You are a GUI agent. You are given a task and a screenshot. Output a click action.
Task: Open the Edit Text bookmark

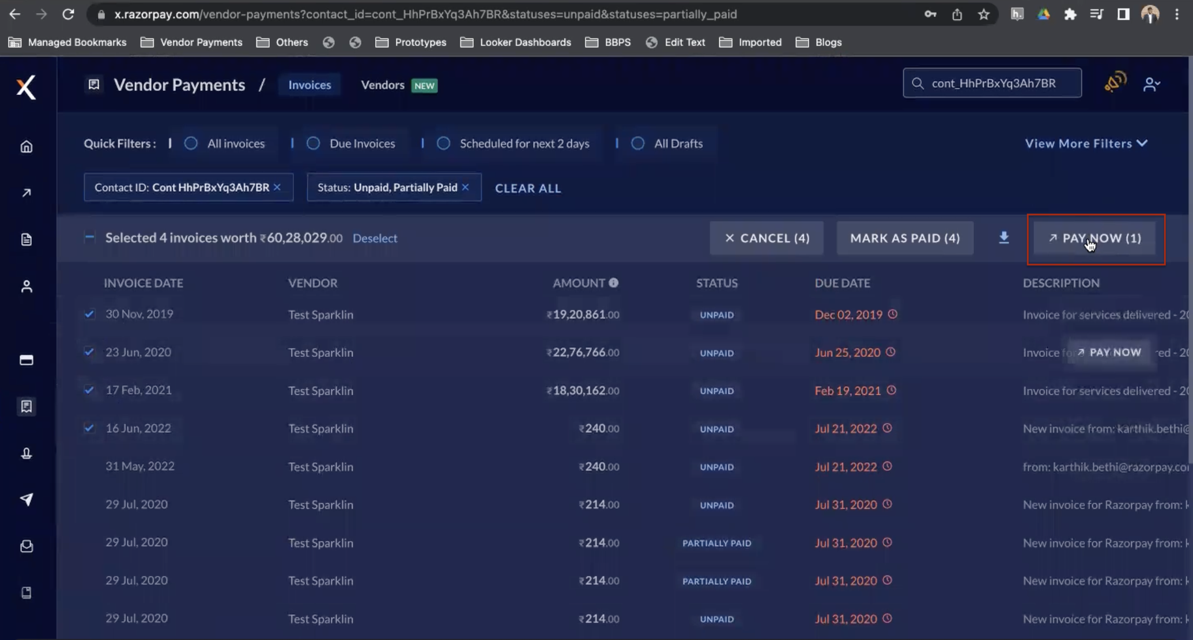(675, 42)
